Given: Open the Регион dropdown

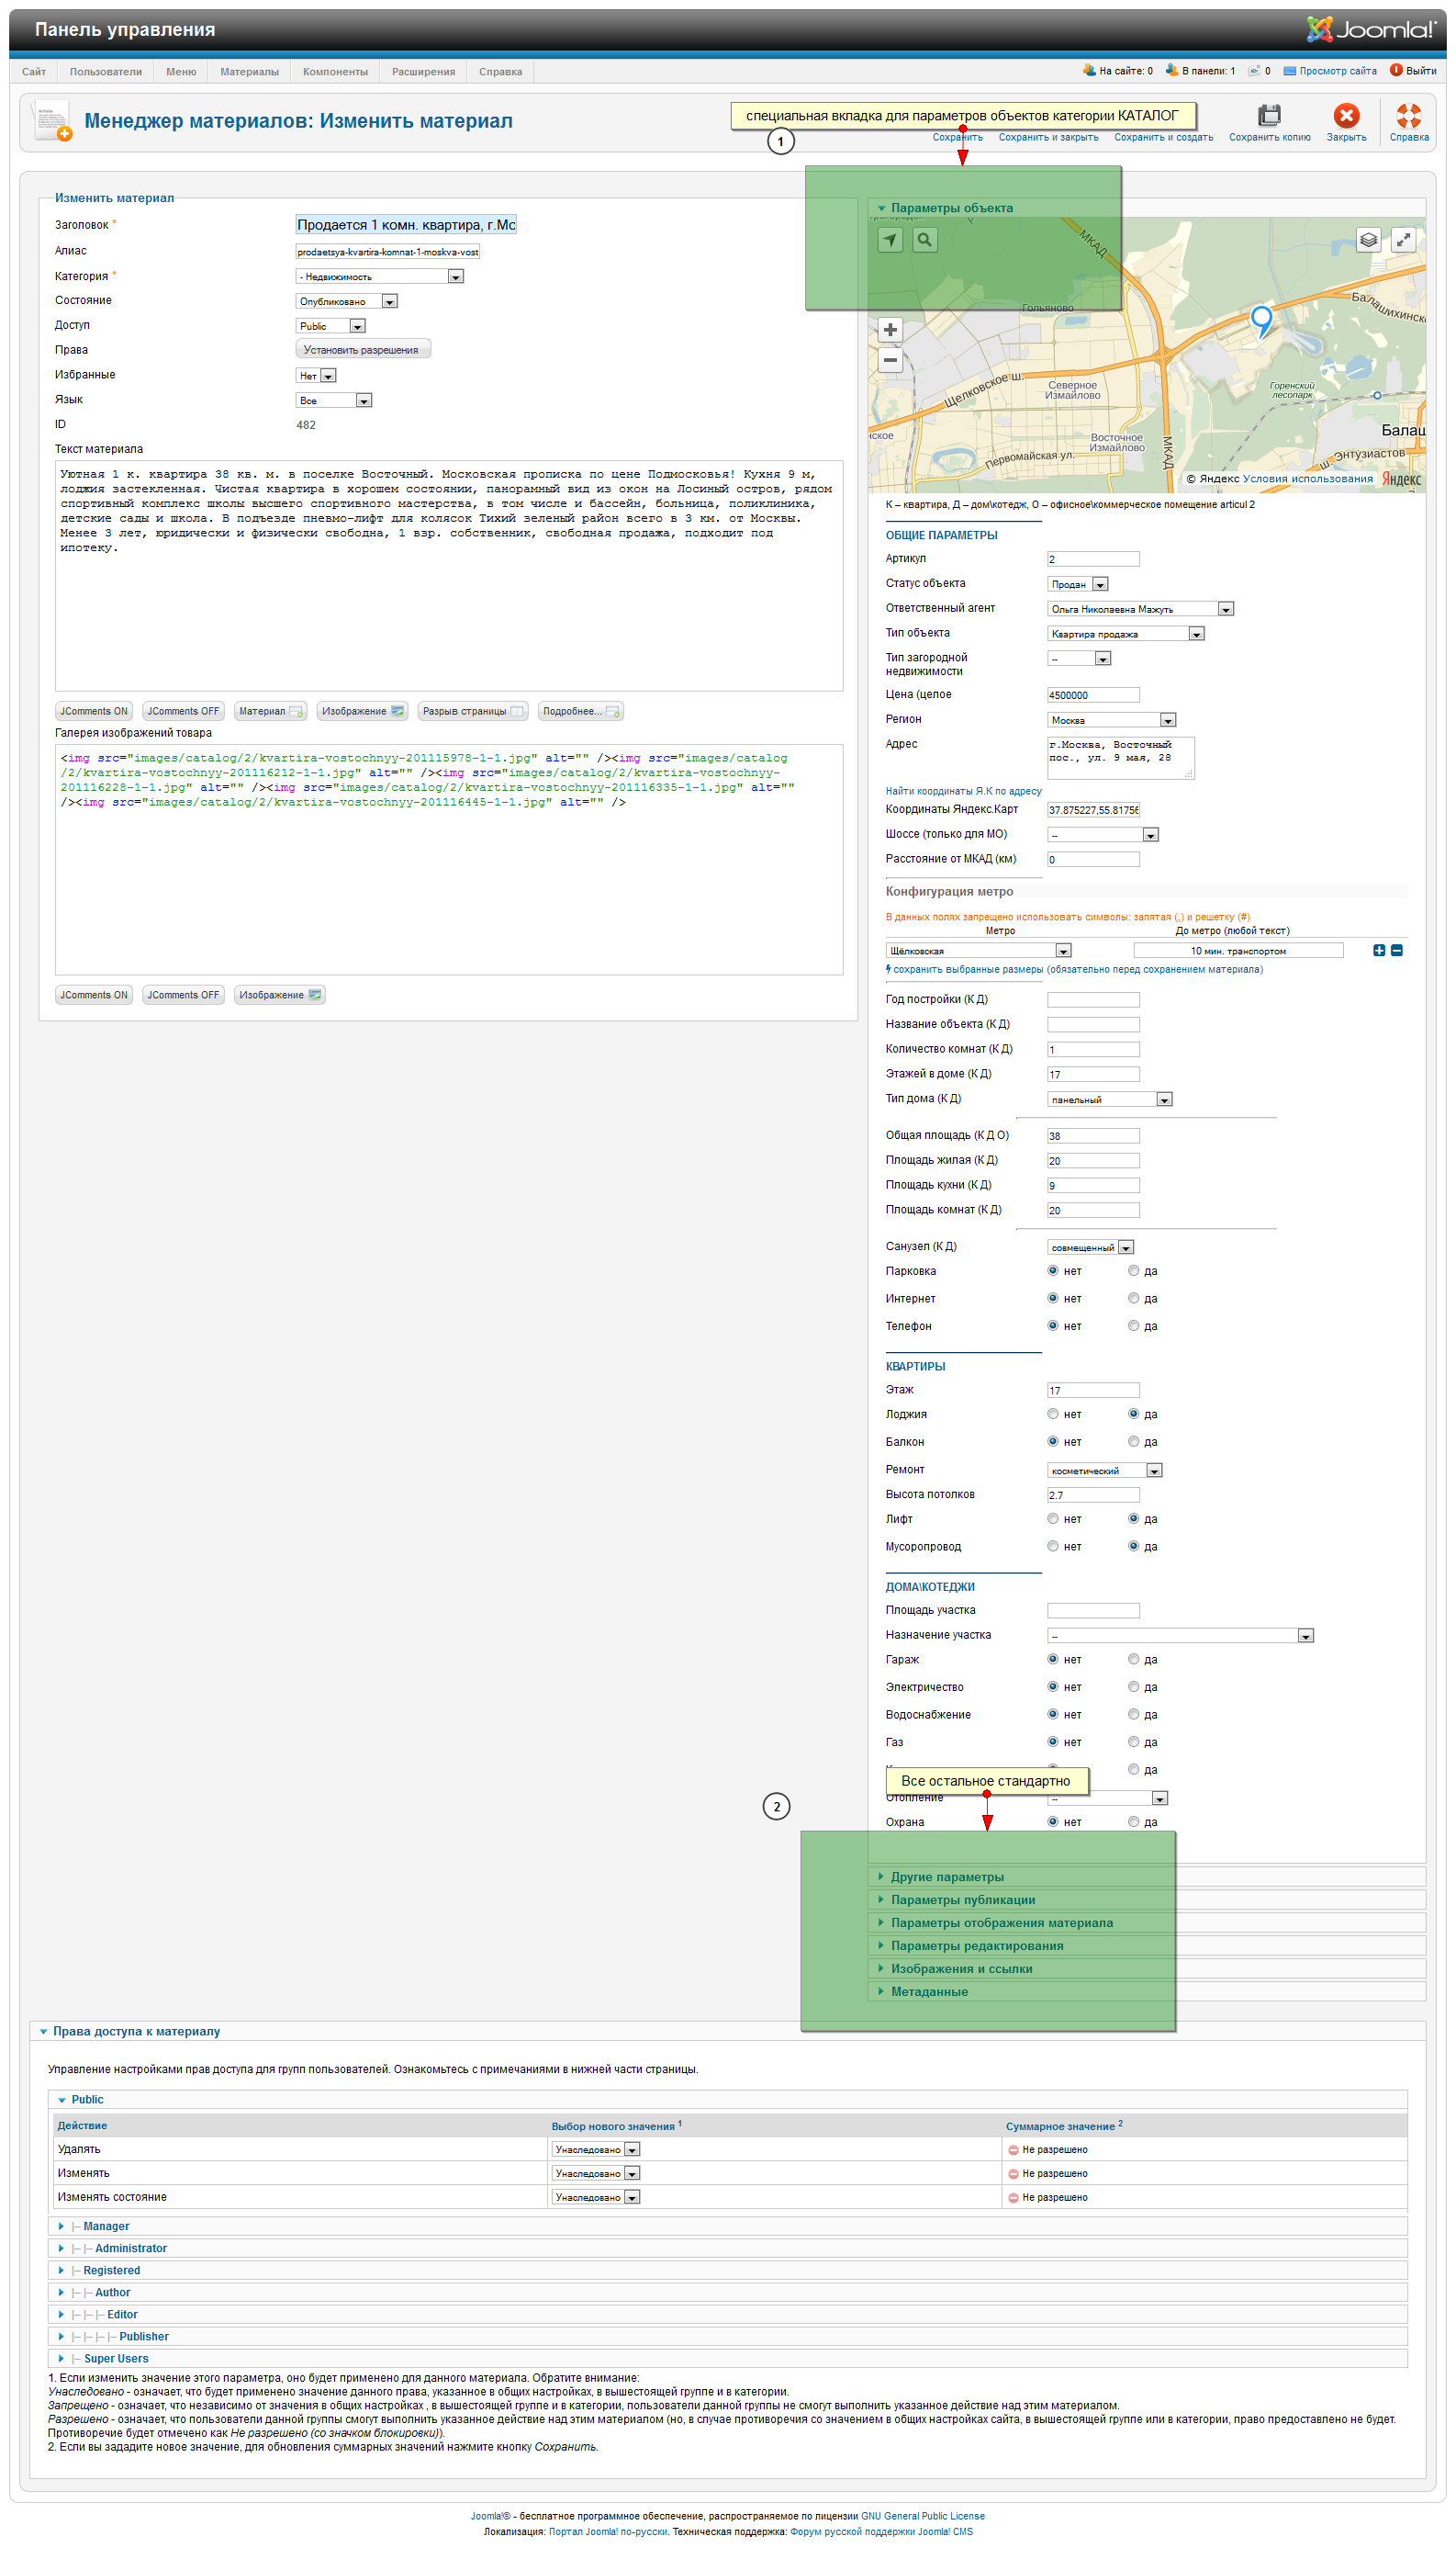Looking at the screenshot, I should coord(1112,720).
